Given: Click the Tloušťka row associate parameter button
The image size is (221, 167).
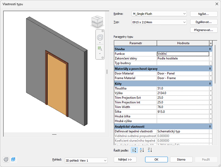Looking at the screenshot, I should click(x=211, y=88).
